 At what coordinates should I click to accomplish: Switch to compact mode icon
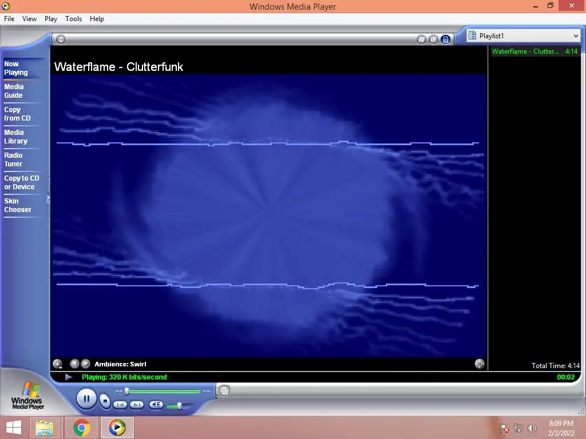click(224, 391)
